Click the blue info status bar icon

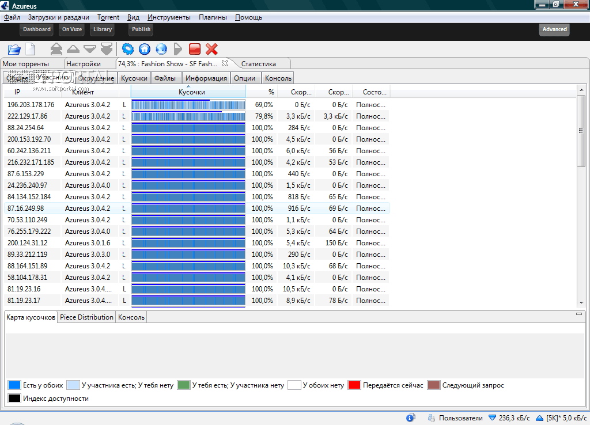(x=410, y=418)
